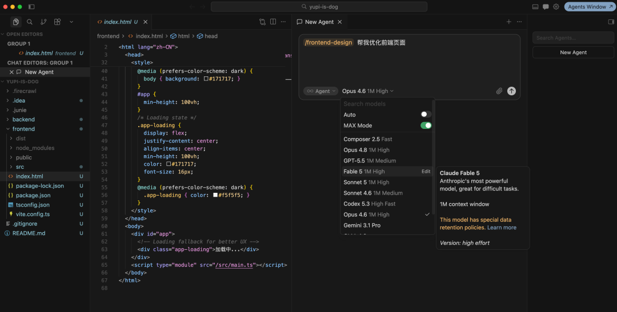Screen dimensions: 617x312
Task: Close the New Agent chat tab
Action: [339, 22]
